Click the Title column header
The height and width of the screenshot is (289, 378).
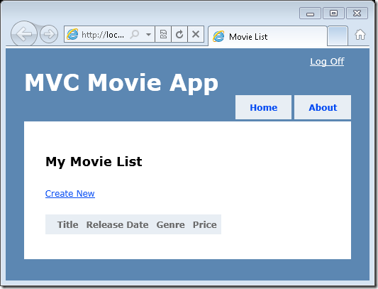click(68, 225)
